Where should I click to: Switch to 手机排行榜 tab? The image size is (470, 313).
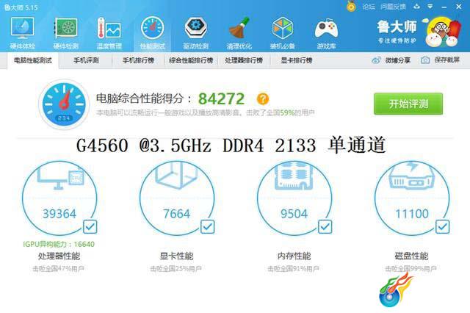tap(139, 60)
